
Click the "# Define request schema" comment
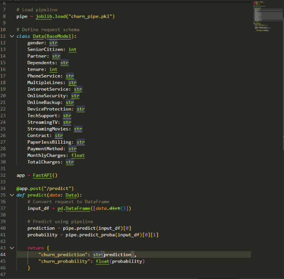tap(48, 30)
